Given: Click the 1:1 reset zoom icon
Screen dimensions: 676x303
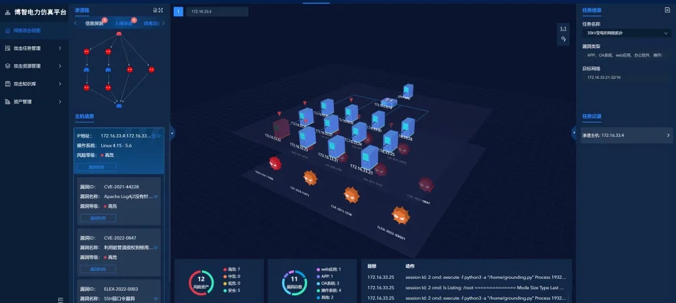Looking at the screenshot, I should pyautogui.click(x=563, y=29).
